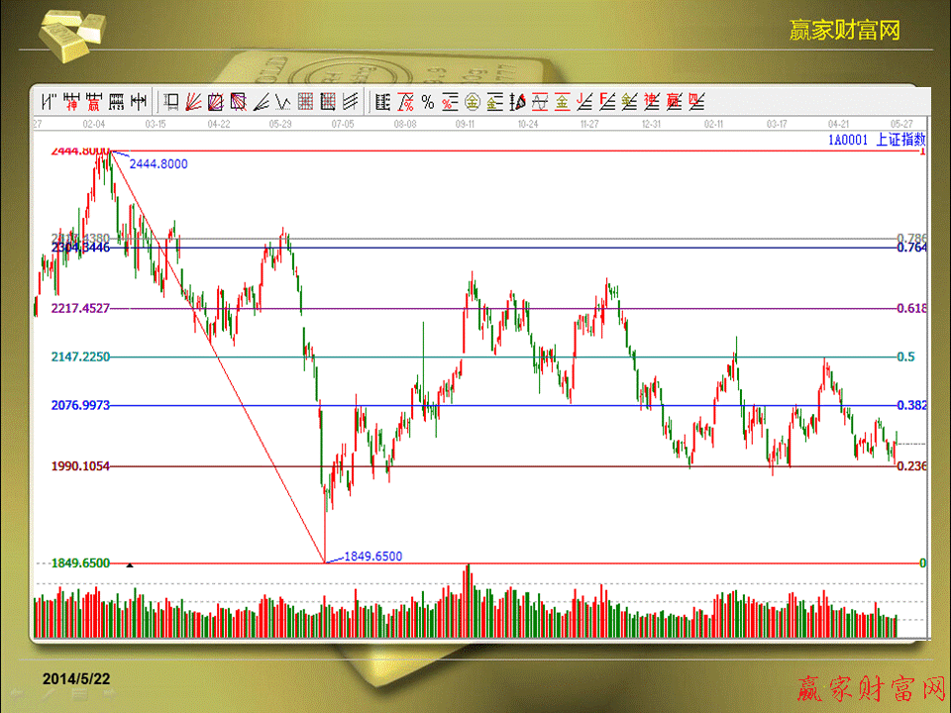Select the red 神 drawing tool in the first toolbar group
951x713 pixels.
[70, 101]
